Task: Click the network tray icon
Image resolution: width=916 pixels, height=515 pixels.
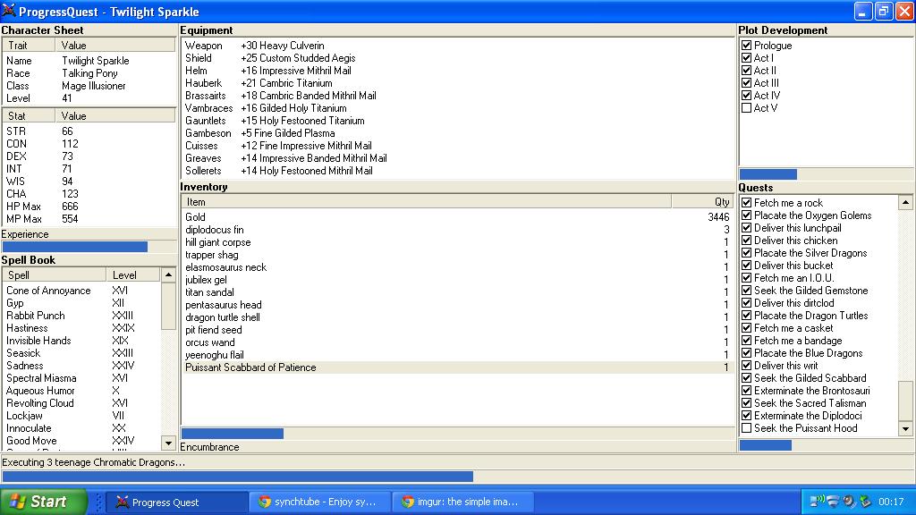Action: pos(817,502)
